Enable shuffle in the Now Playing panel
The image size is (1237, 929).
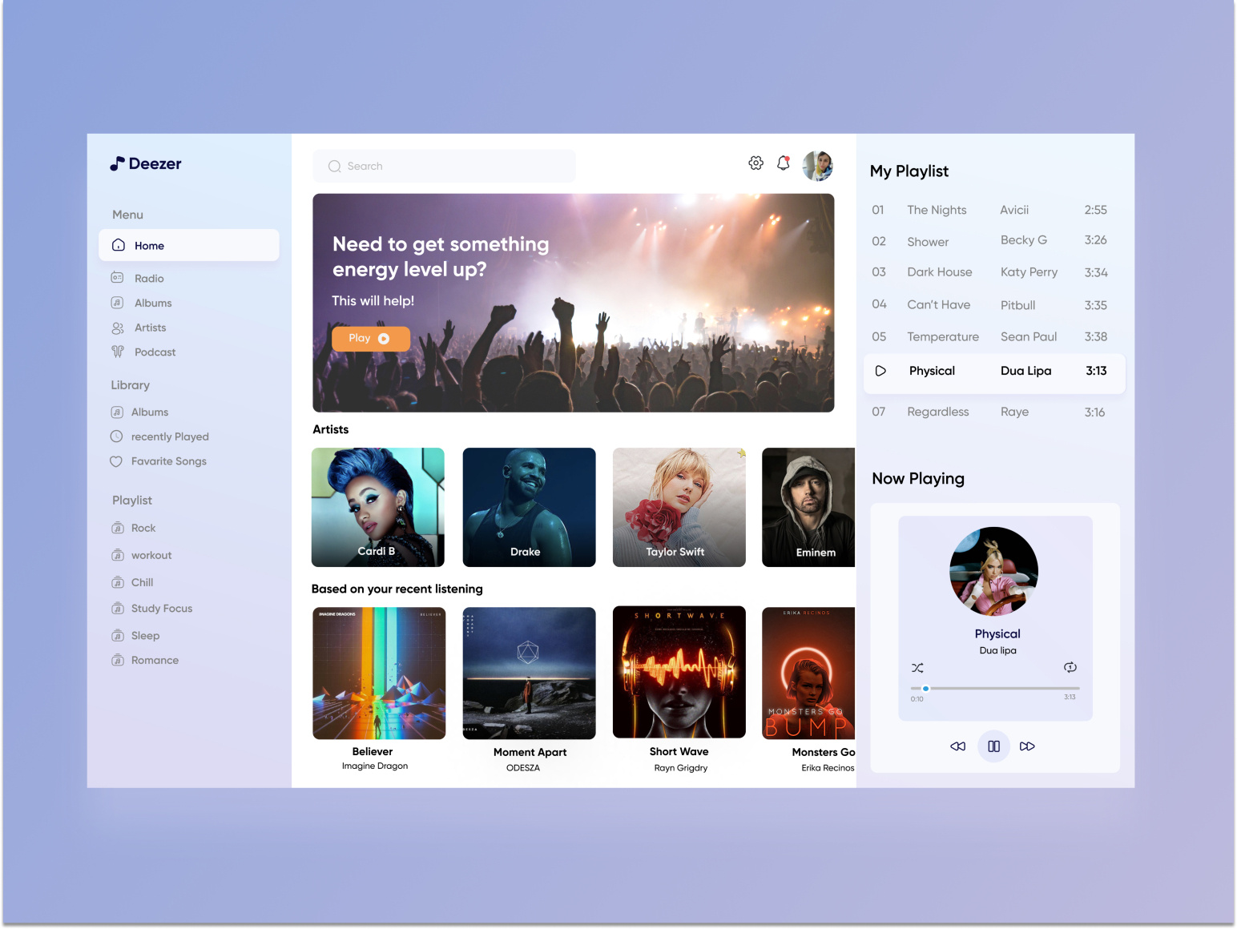click(x=917, y=667)
